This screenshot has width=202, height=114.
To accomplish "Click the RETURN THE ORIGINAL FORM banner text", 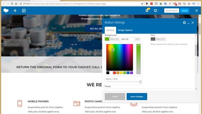I will coord(59,67).
